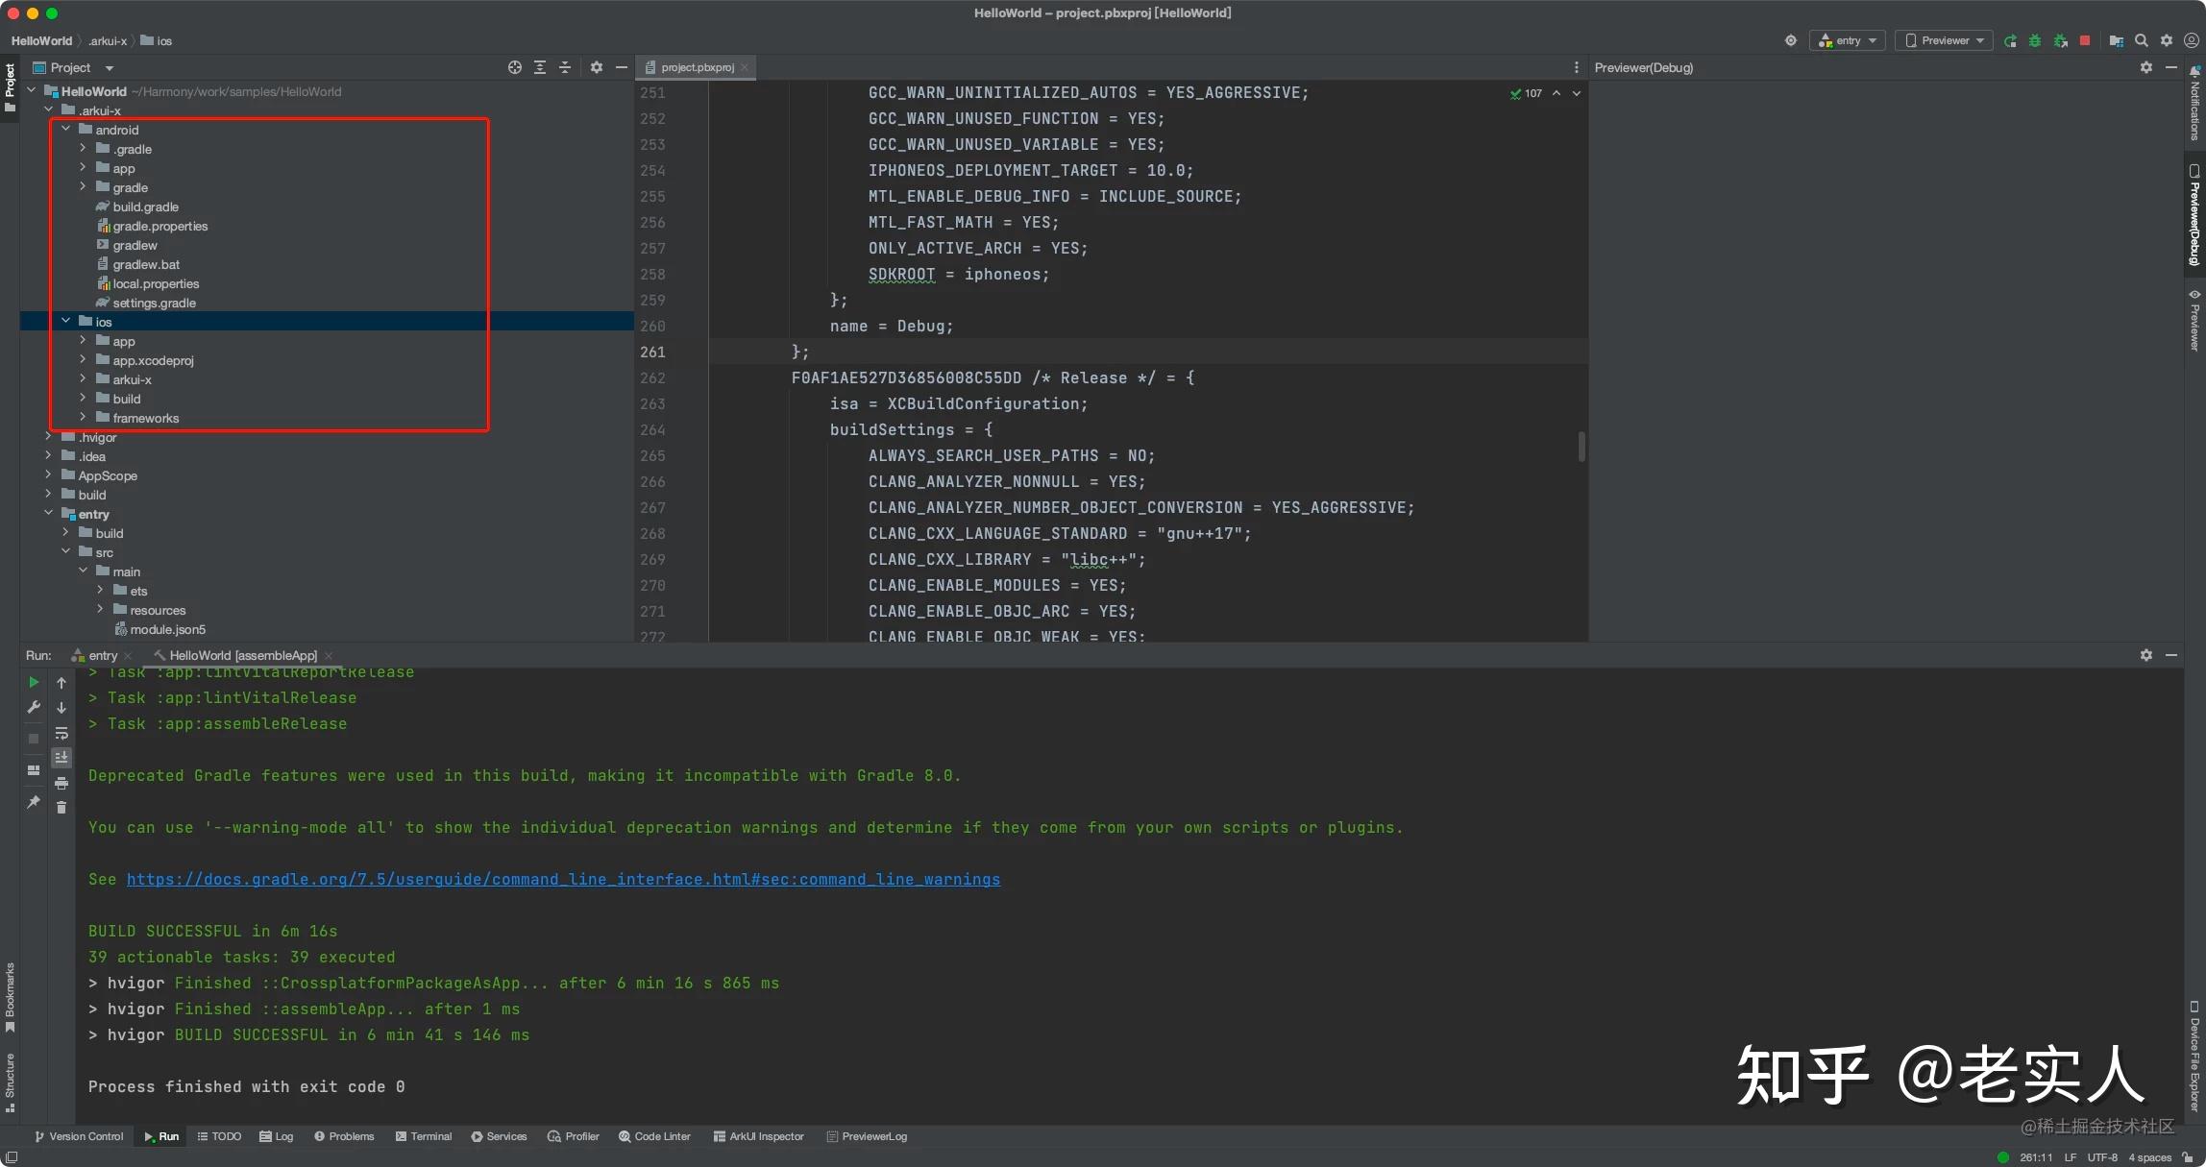Click 4 spaces indent in status bar
Viewport: 2206px width, 1167px height.
(2149, 1157)
